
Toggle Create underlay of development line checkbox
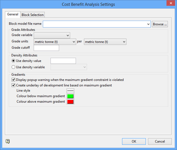(x=14, y=85)
